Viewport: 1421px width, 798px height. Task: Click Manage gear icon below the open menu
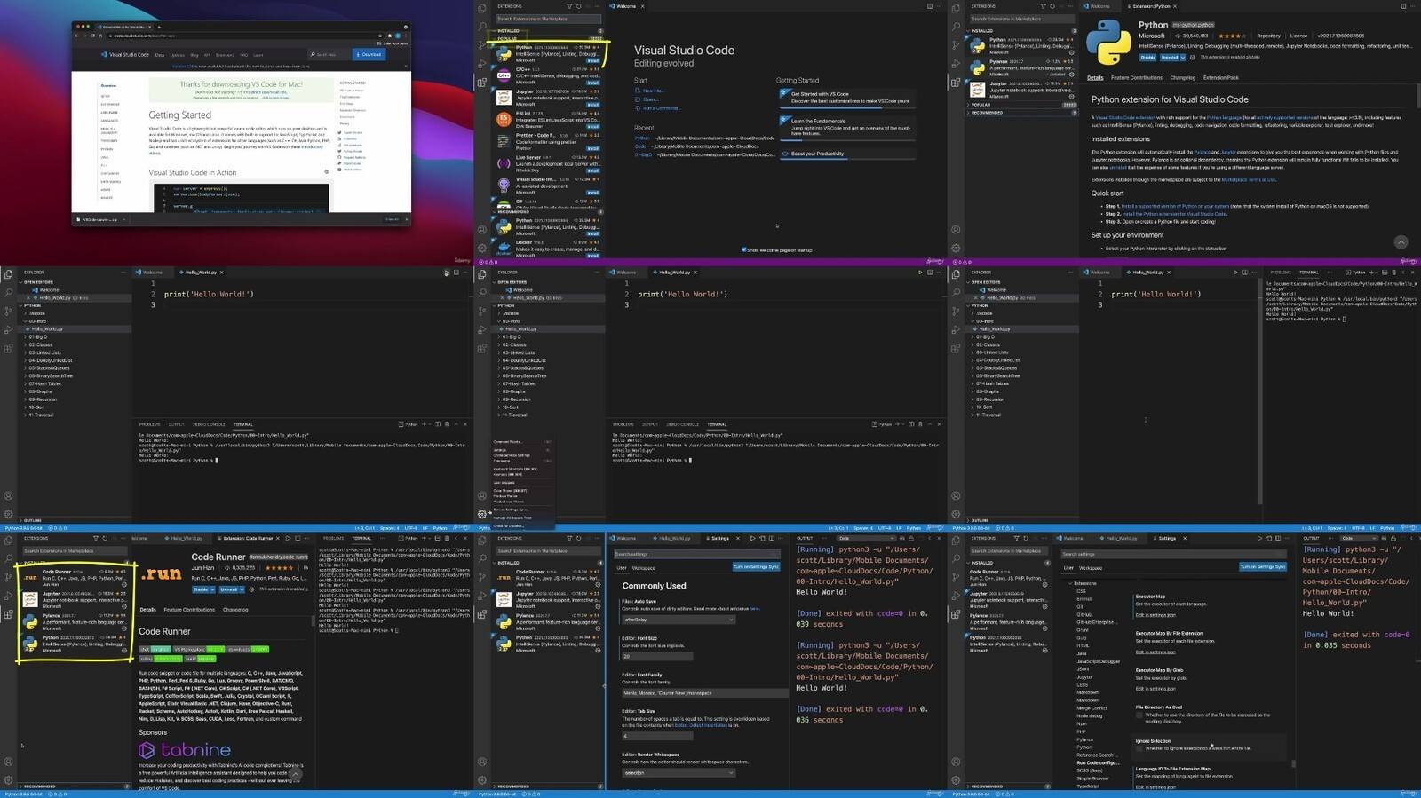[x=482, y=514]
